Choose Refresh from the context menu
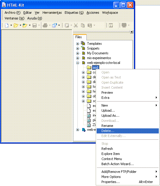 point(128,149)
